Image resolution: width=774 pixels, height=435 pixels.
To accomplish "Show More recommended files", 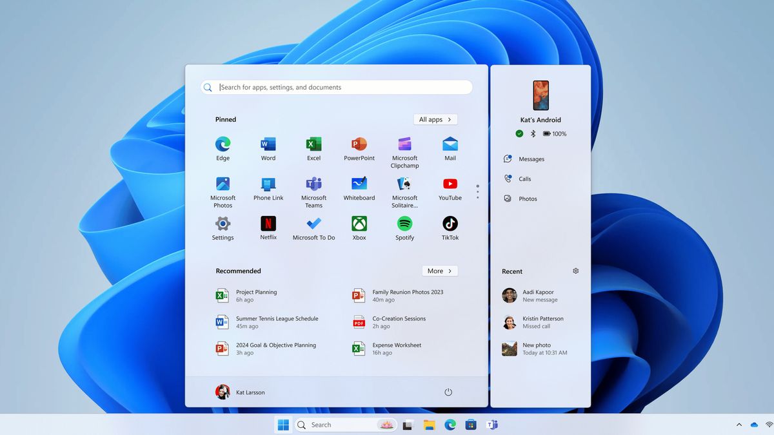I will (439, 271).
